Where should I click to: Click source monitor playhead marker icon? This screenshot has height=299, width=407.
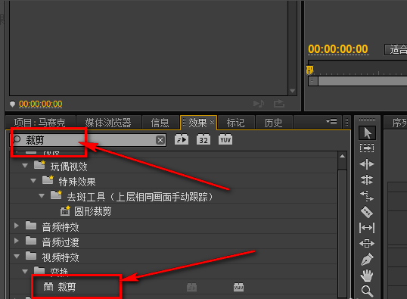pos(12,104)
